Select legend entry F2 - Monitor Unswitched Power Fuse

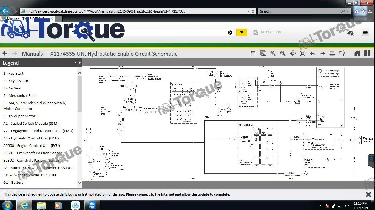pyautogui.click(x=38, y=168)
